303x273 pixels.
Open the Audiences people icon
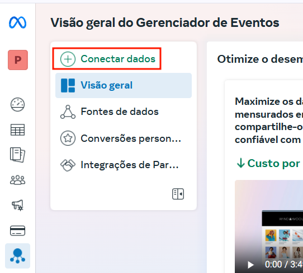click(x=17, y=180)
